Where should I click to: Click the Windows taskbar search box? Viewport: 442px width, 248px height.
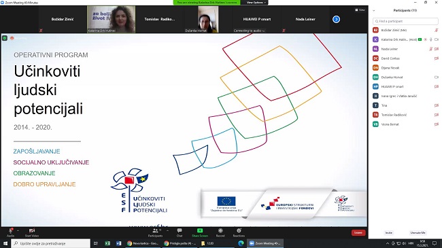(x=51, y=243)
